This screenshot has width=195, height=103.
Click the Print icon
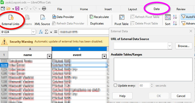click(44, 8)
